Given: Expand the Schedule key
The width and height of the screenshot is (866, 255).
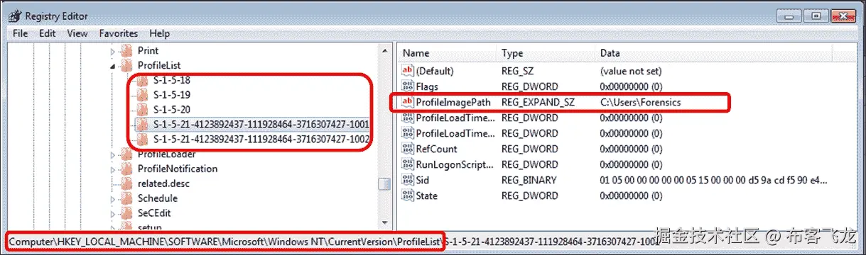Looking at the screenshot, I should coord(112,198).
